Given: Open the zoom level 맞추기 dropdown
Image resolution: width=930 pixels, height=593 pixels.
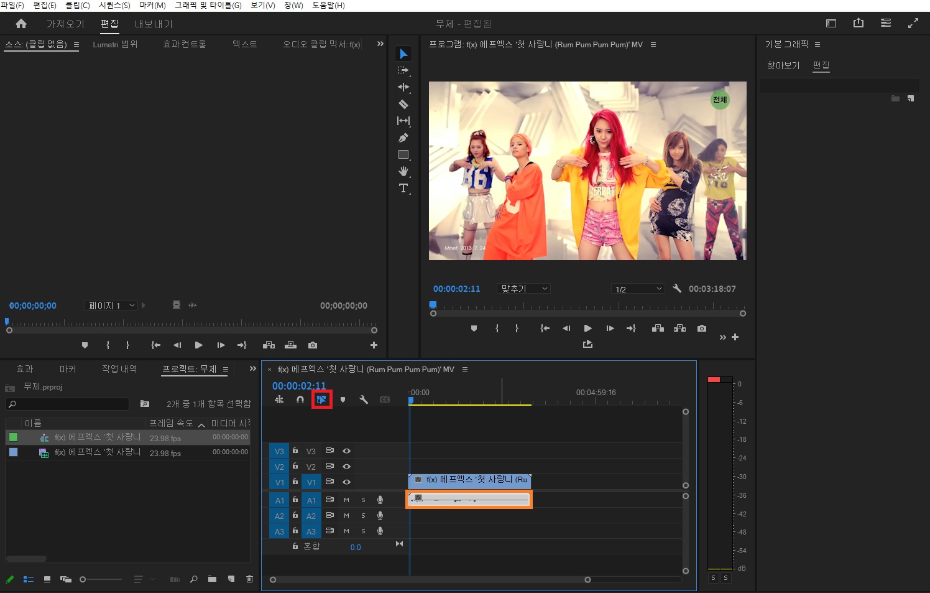Looking at the screenshot, I should (x=525, y=289).
